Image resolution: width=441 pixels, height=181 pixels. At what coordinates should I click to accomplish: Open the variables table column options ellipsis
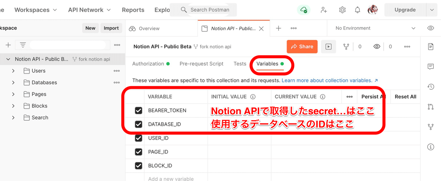[x=349, y=97]
